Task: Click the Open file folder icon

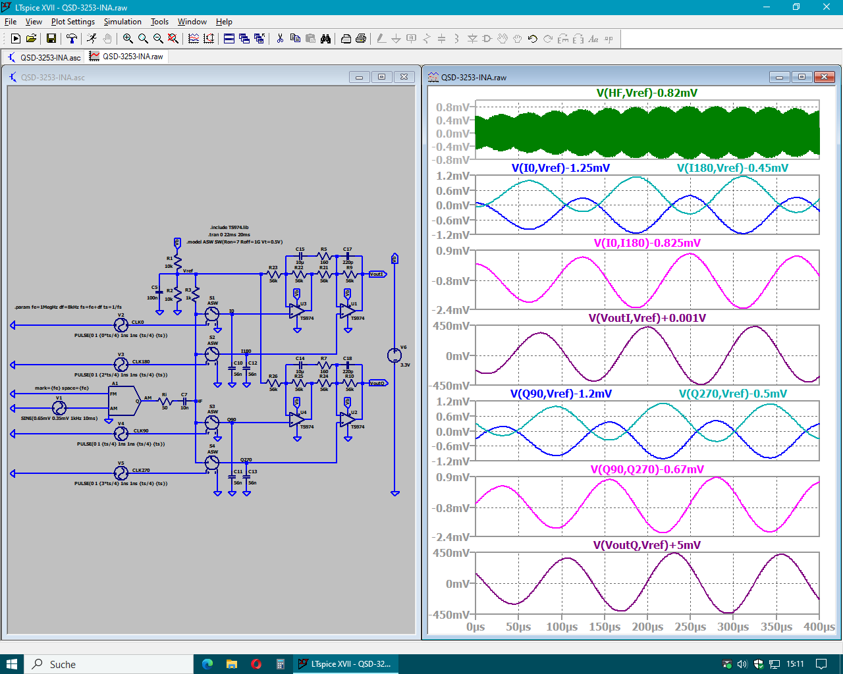Action: point(31,39)
